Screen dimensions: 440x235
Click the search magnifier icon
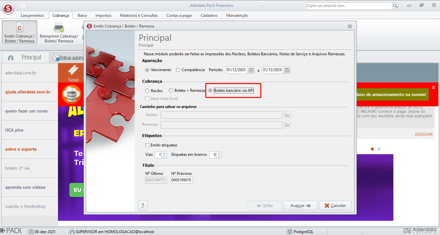coord(395,6)
